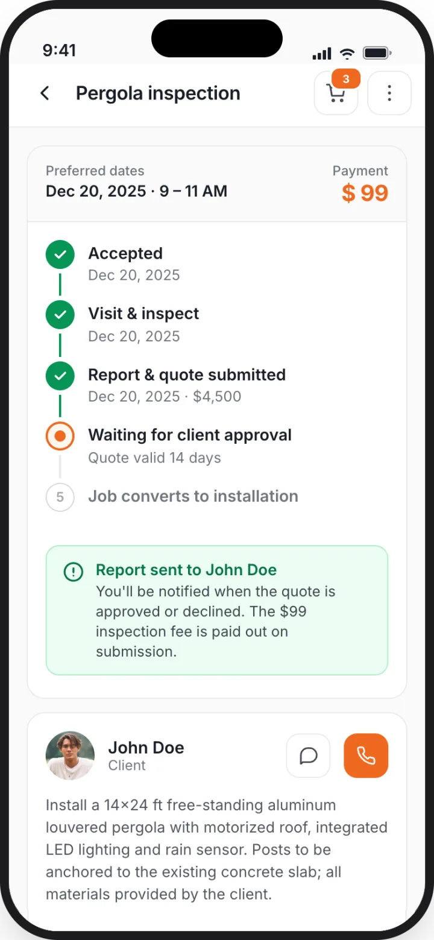Tap the pergola installation description text
Viewport: 434px width, 940px height.
[216, 850]
